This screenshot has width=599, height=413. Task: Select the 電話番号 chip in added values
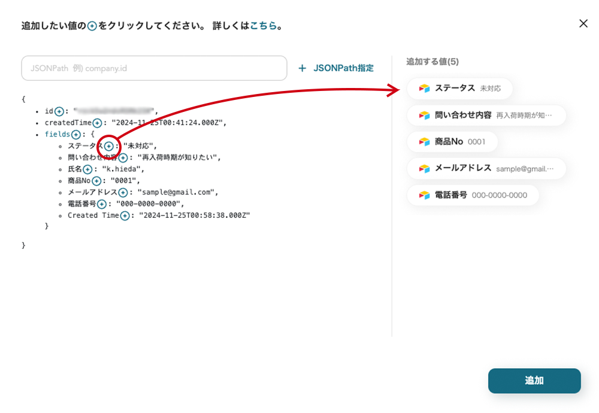(473, 195)
